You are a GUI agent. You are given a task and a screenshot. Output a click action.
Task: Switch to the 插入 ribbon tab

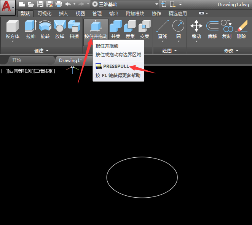click(63, 14)
